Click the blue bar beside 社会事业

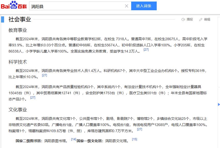click(3, 19)
